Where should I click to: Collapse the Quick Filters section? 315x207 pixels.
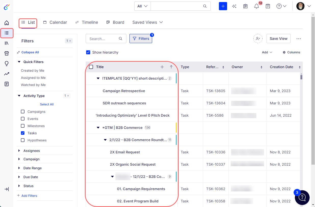coord(19,62)
